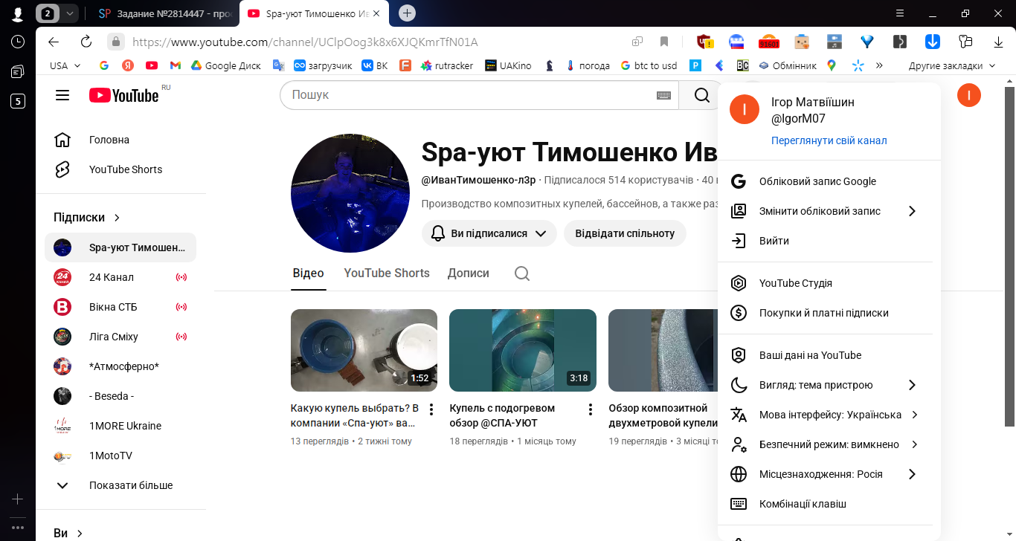
Task: Switch to the YouTube Shorts channel tab
Action: (x=387, y=273)
